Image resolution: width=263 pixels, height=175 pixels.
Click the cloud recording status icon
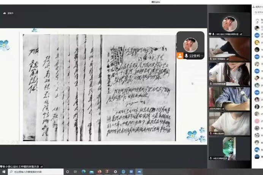coord(5,13)
